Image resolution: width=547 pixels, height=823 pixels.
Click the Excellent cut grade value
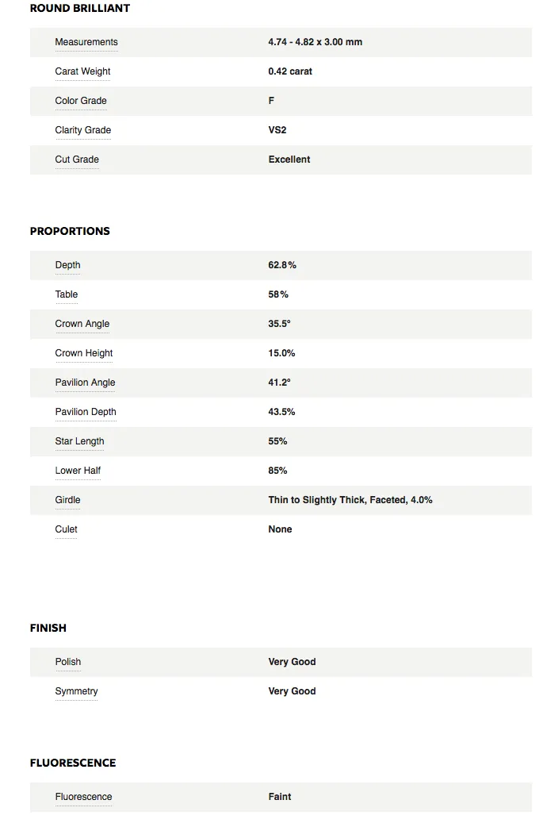[289, 160]
